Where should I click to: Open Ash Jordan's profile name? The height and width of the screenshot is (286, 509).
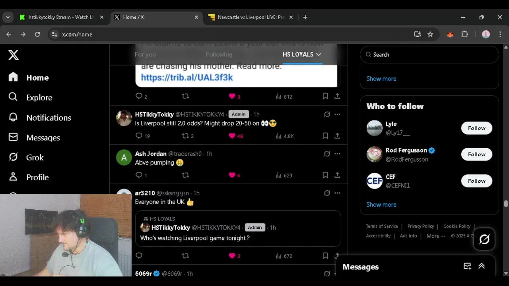point(151,154)
